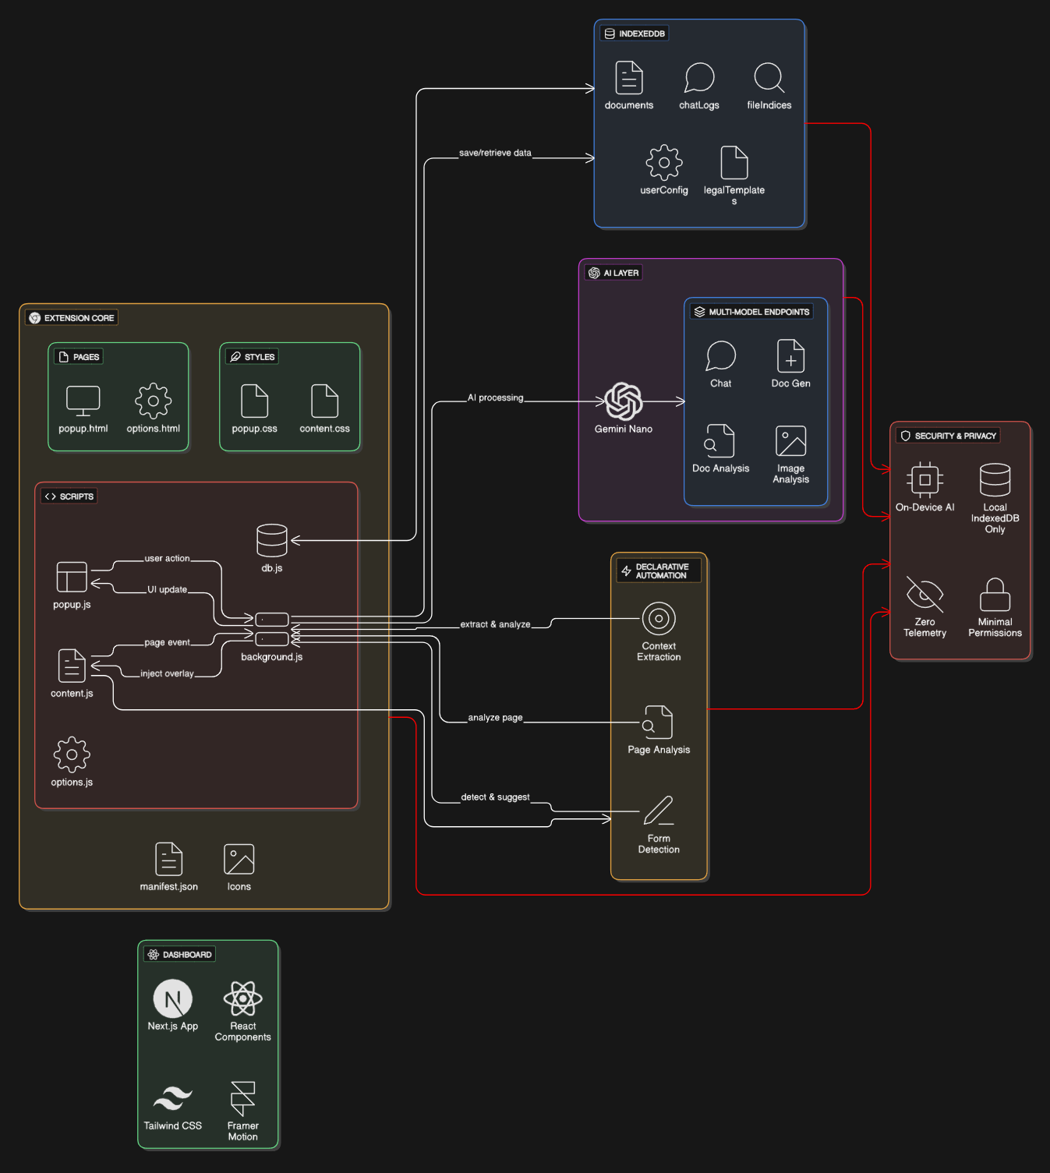Click the 'save/retrieve data' edge label
Viewport: 1050px width, 1173px height.
pyautogui.click(x=495, y=153)
